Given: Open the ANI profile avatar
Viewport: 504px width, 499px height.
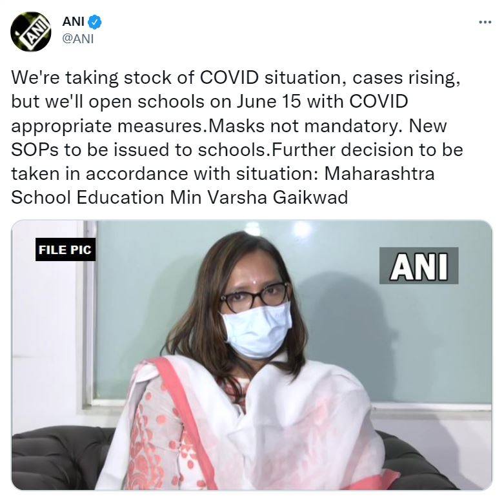Looking at the screenshot, I should tap(31, 32).
